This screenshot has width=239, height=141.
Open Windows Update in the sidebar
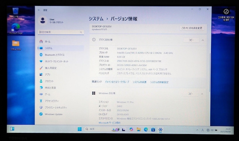[x=61, y=114]
